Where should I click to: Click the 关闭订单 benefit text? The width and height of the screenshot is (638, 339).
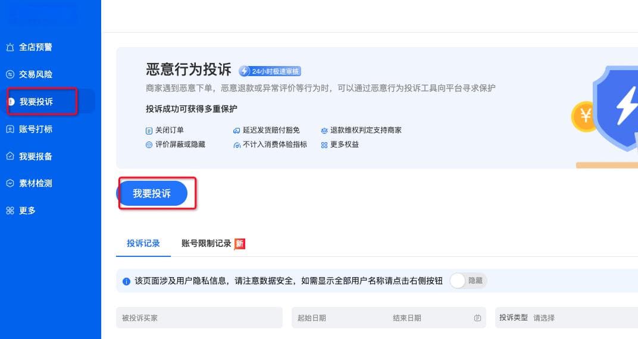pyautogui.click(x=169, y=130)
